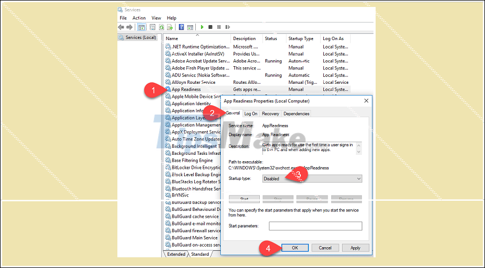Click the gear icon beside Adobe Acrobat Update Service
485x268 pixels.
168,61
